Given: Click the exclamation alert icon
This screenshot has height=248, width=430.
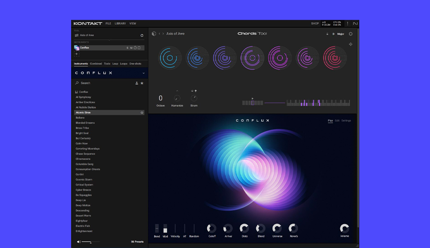Looking at the screenshot, I should [347, 24].
